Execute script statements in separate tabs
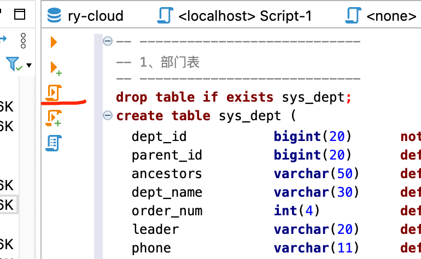The image size is (421, 259). (x=54, y=118)
